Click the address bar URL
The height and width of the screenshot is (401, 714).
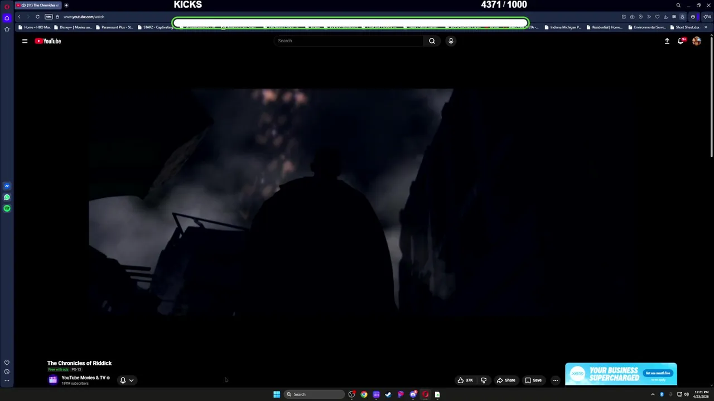pyautogui.click(x=84, y=17)
